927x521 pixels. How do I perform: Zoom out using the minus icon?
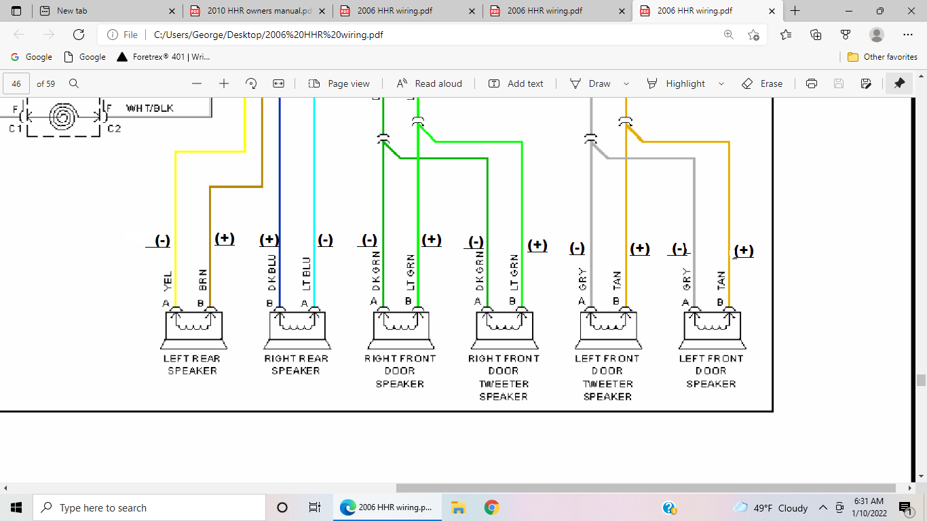(x=197, y=83)
